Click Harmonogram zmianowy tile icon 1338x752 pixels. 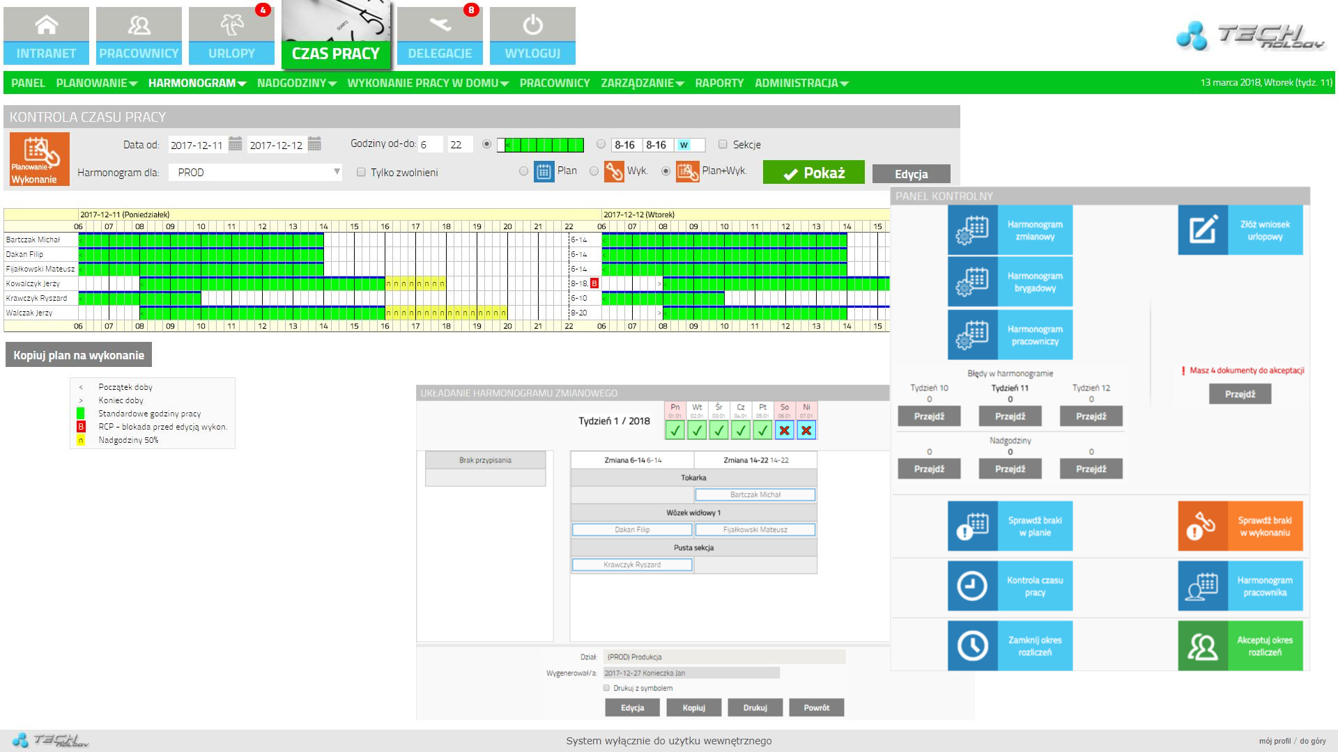tap(972, 230)
